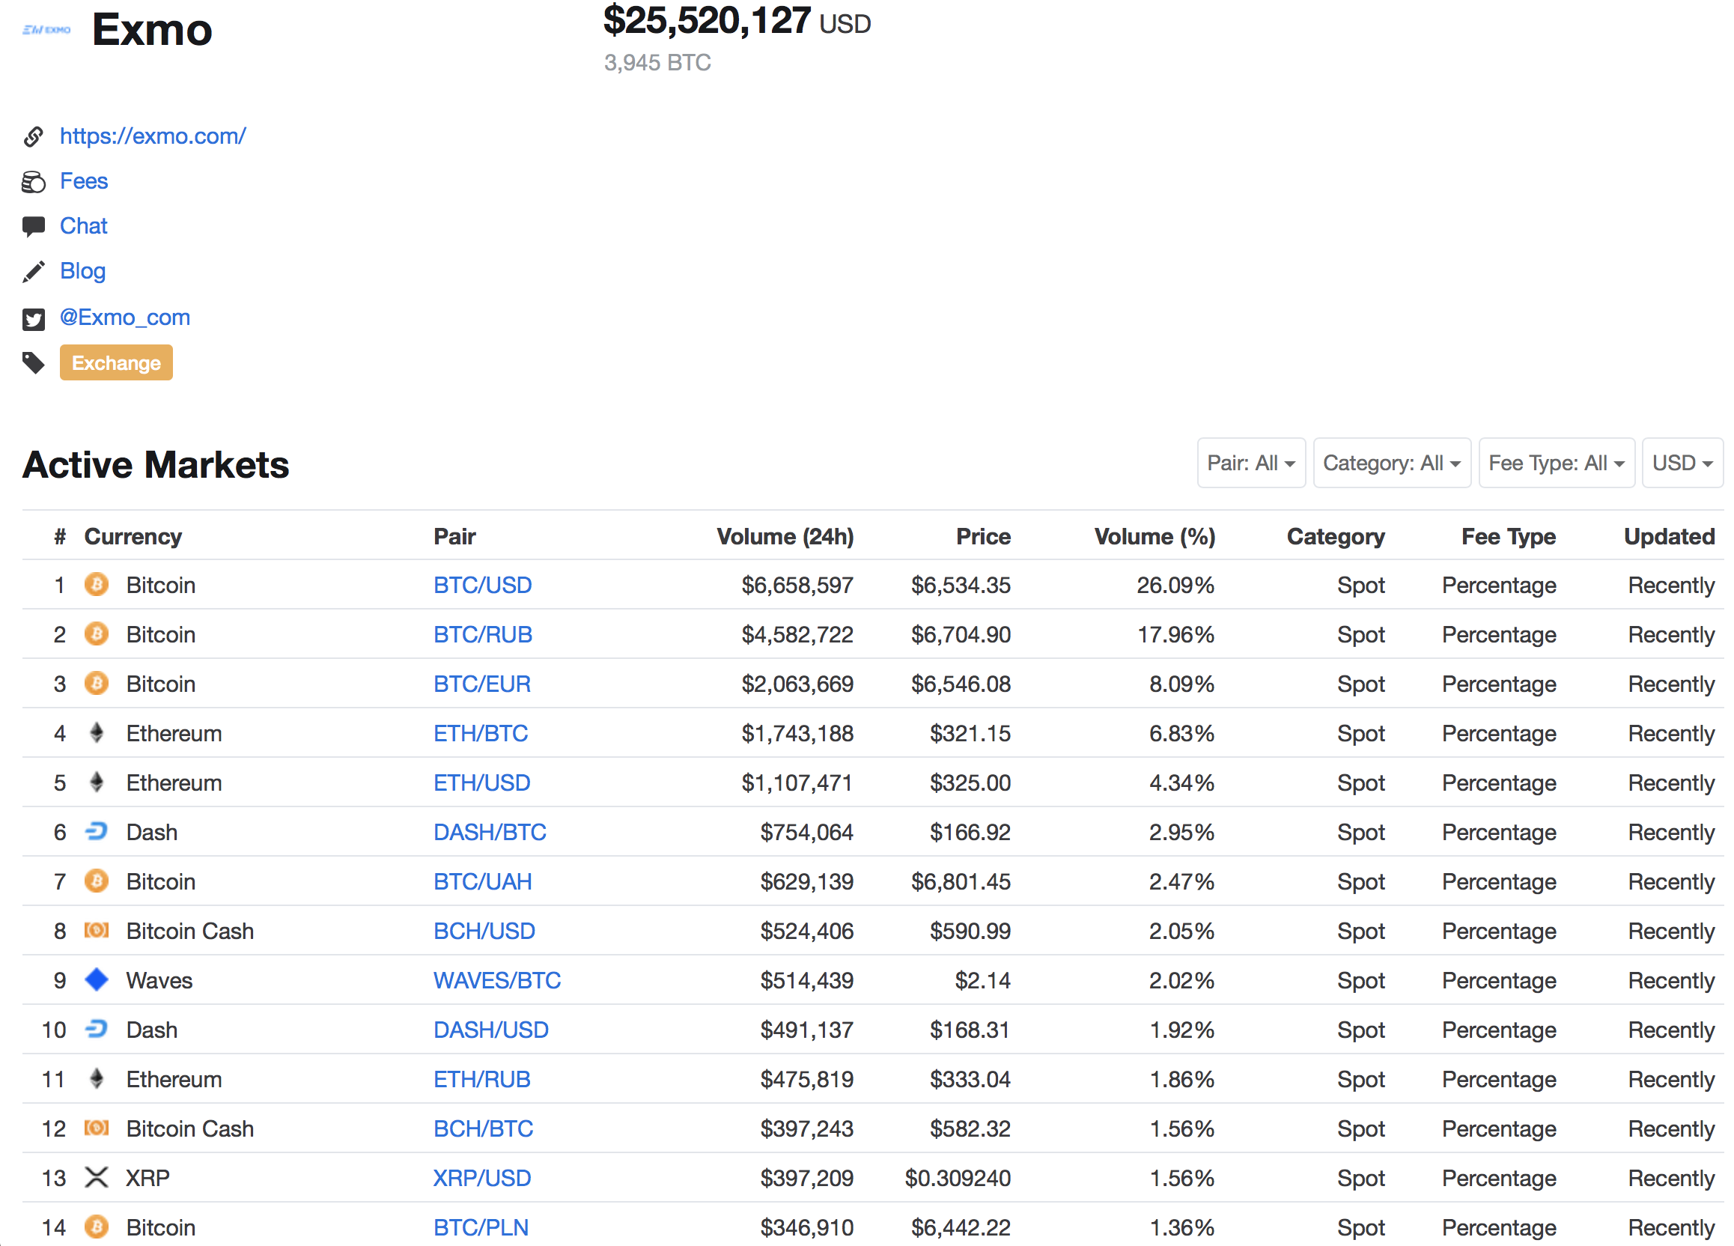Screen dimensions: 1734x1246
Task: Click the Bitcoin Cash icon in BCH/BTC row
Action: coord(97,1128)
